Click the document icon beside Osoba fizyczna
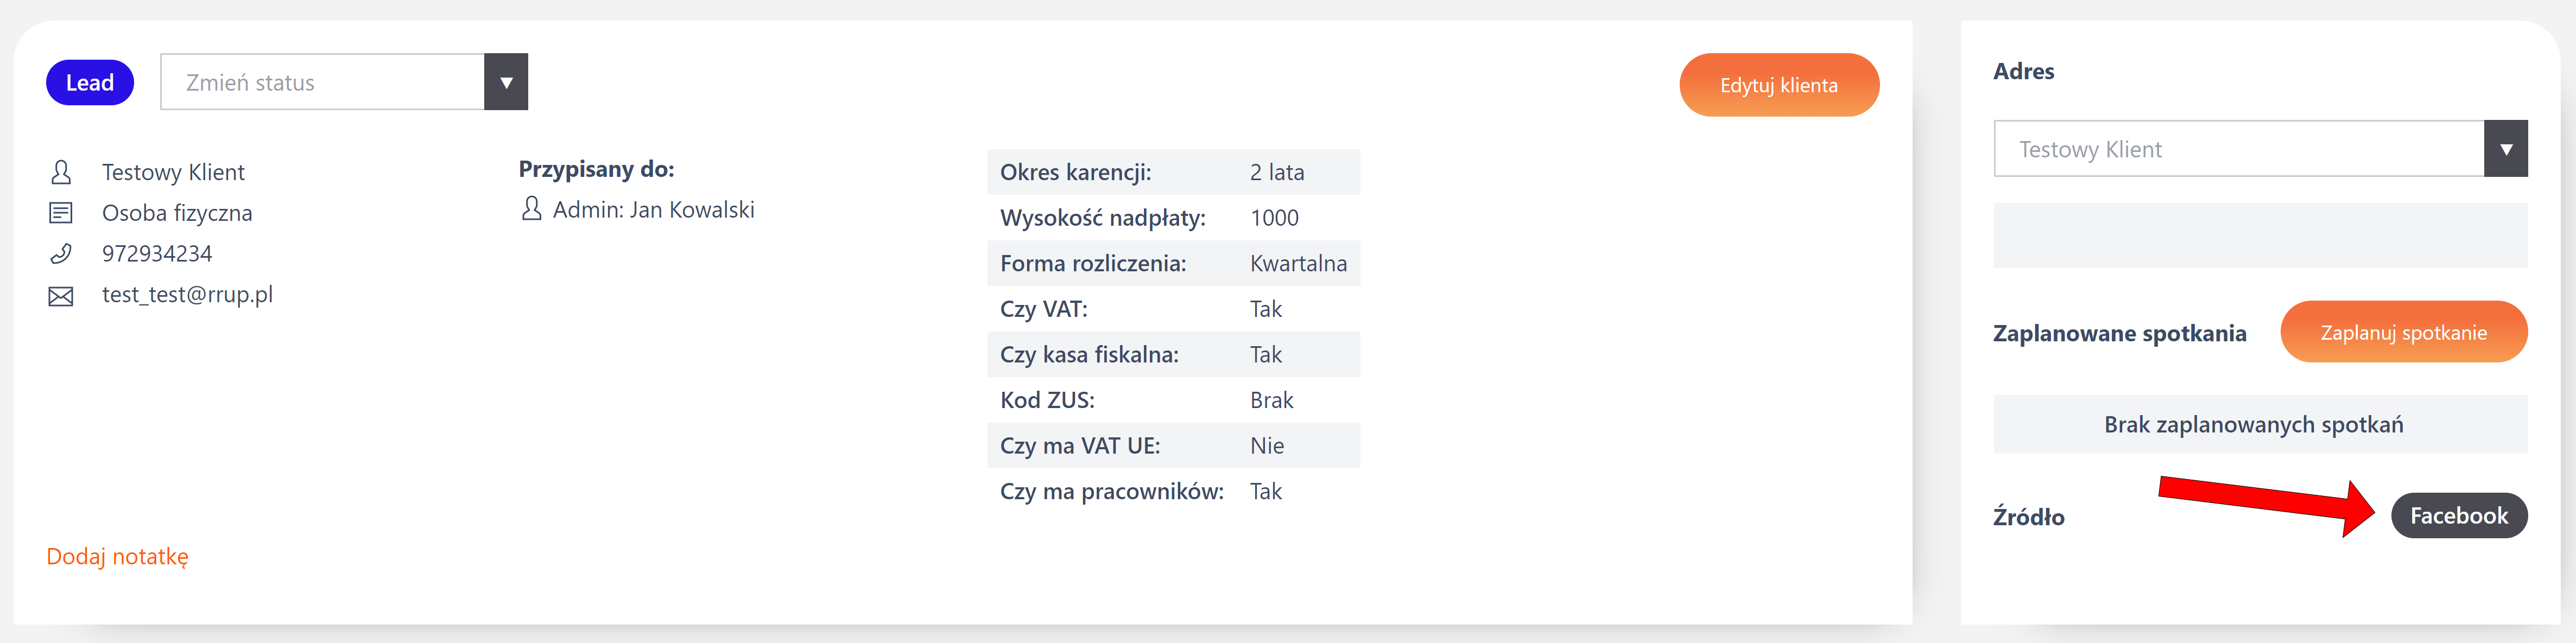 (x=61, y=213)
